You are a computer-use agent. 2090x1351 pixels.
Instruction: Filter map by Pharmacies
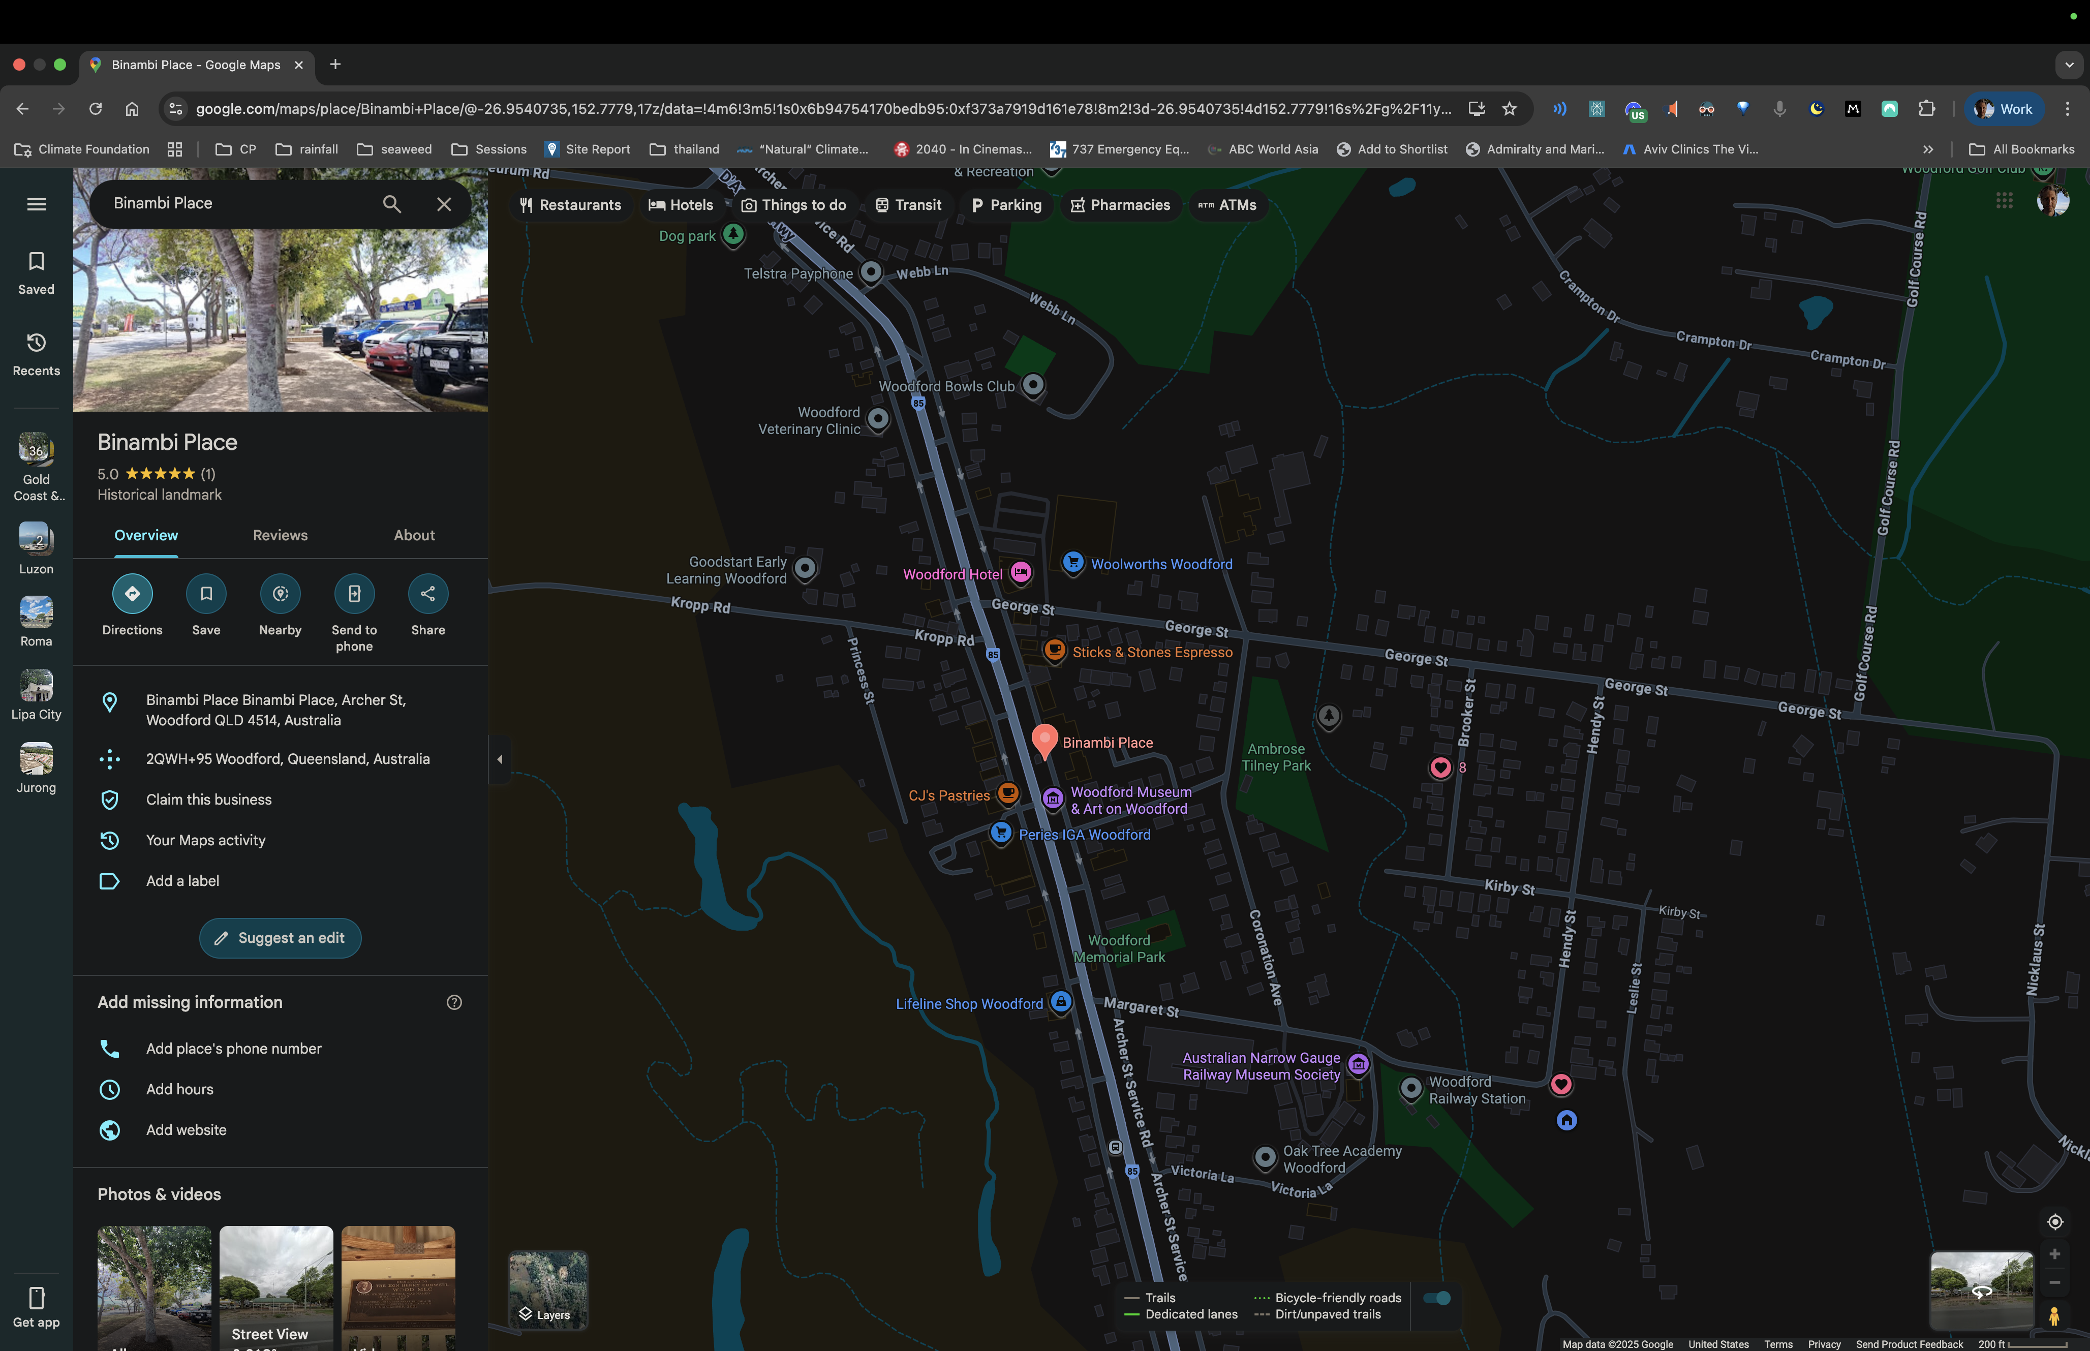[1120, 205]
